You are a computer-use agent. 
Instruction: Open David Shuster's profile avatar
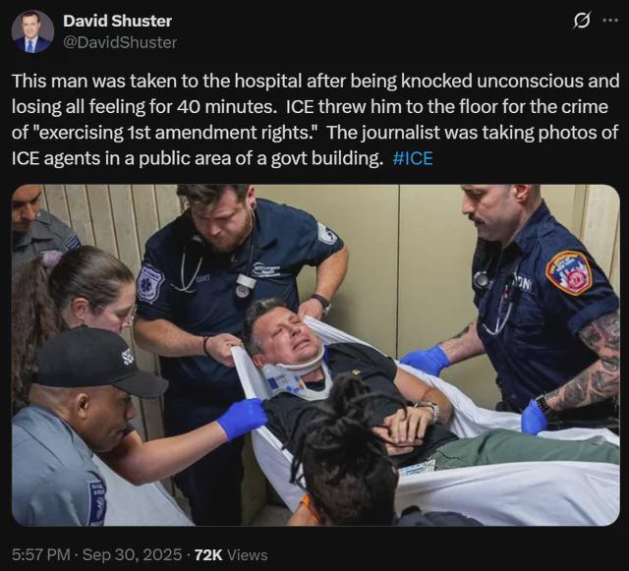point(32,31)
